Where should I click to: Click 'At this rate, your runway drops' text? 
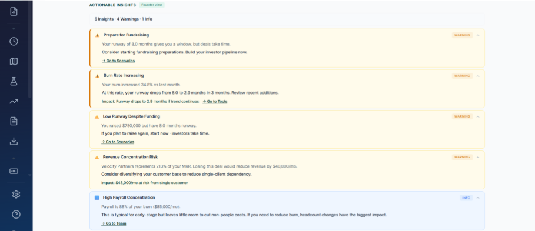(190, 93)
